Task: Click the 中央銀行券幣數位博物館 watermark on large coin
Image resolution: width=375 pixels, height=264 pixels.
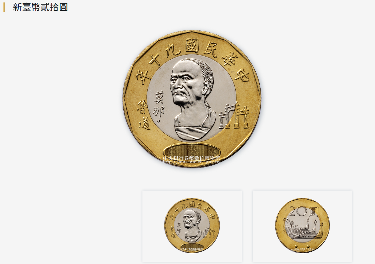Action: (192, 158)
